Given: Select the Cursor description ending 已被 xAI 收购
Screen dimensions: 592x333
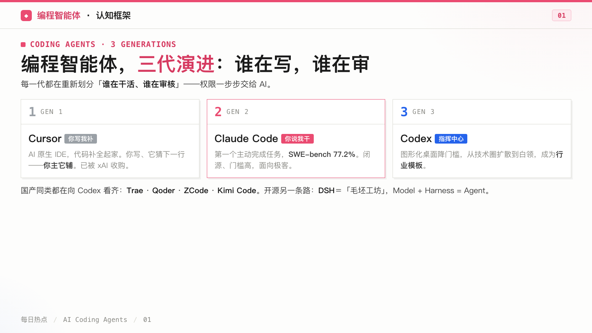Looking at the screenshot, I should click(x=107, y=160).
